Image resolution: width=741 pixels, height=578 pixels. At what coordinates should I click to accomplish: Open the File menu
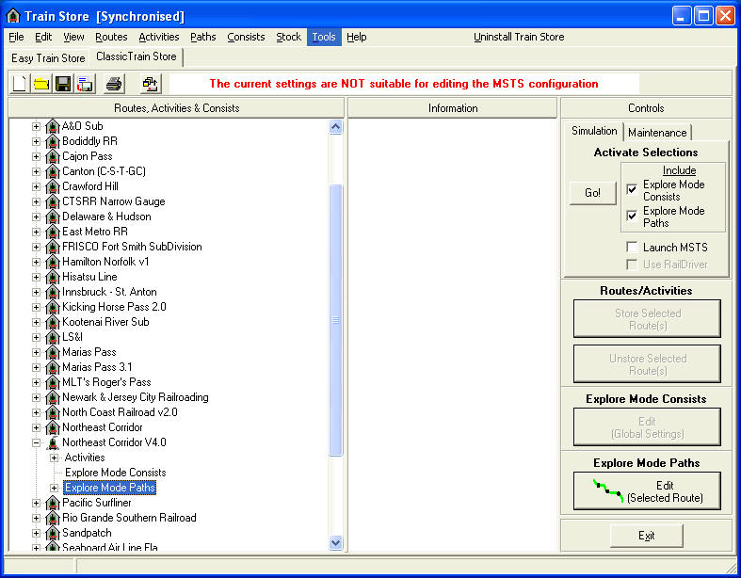pyautogui.click(x=16, y=37)
